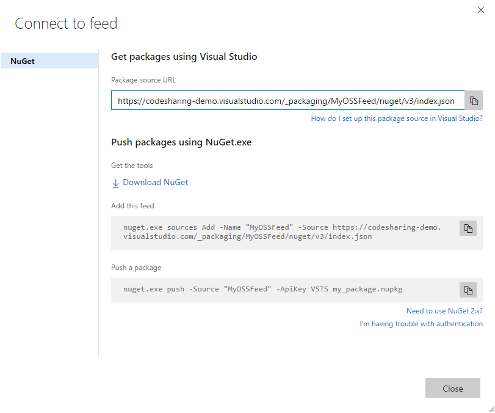The width and height of the screenshot is (495, 413).
Task: Click the 'nuget.exe push -Source' command text
Action: coord(262,289)
